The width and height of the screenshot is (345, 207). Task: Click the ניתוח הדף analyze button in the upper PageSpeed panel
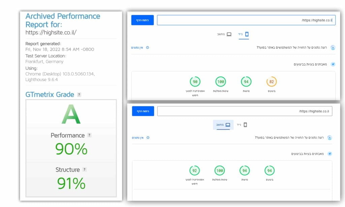point(143,20)
